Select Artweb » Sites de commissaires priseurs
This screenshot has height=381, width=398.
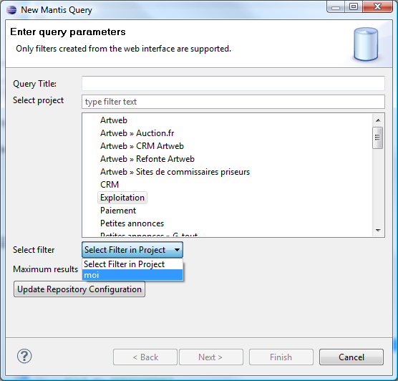pos(175,172)
